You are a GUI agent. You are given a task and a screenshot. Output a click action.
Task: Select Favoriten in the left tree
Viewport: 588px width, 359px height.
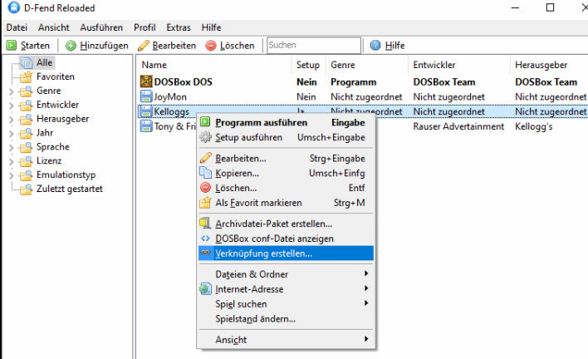pos(55,77)
